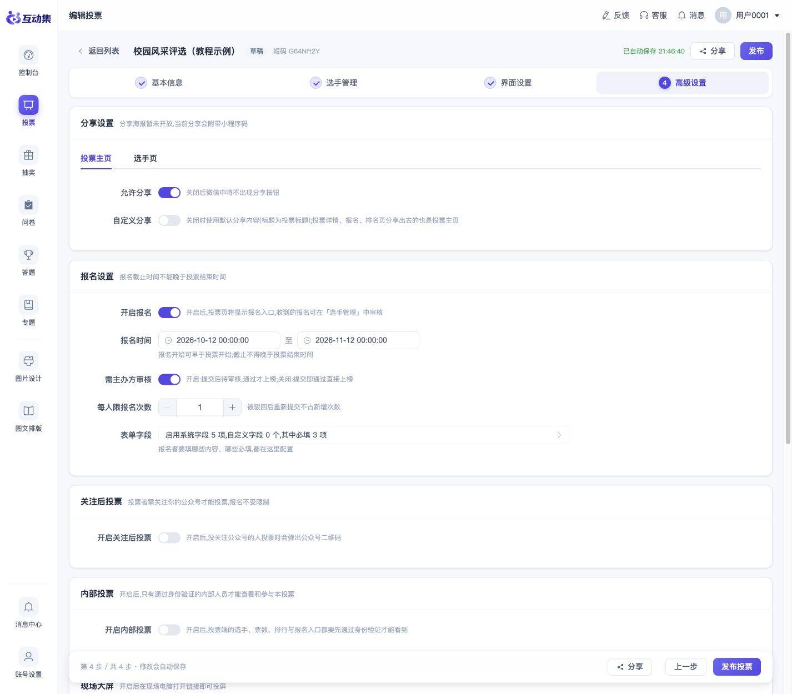Screen dimensions: 792x694
Task: Click the 反馈 feedback icon in header
Action: coord(606,16)
